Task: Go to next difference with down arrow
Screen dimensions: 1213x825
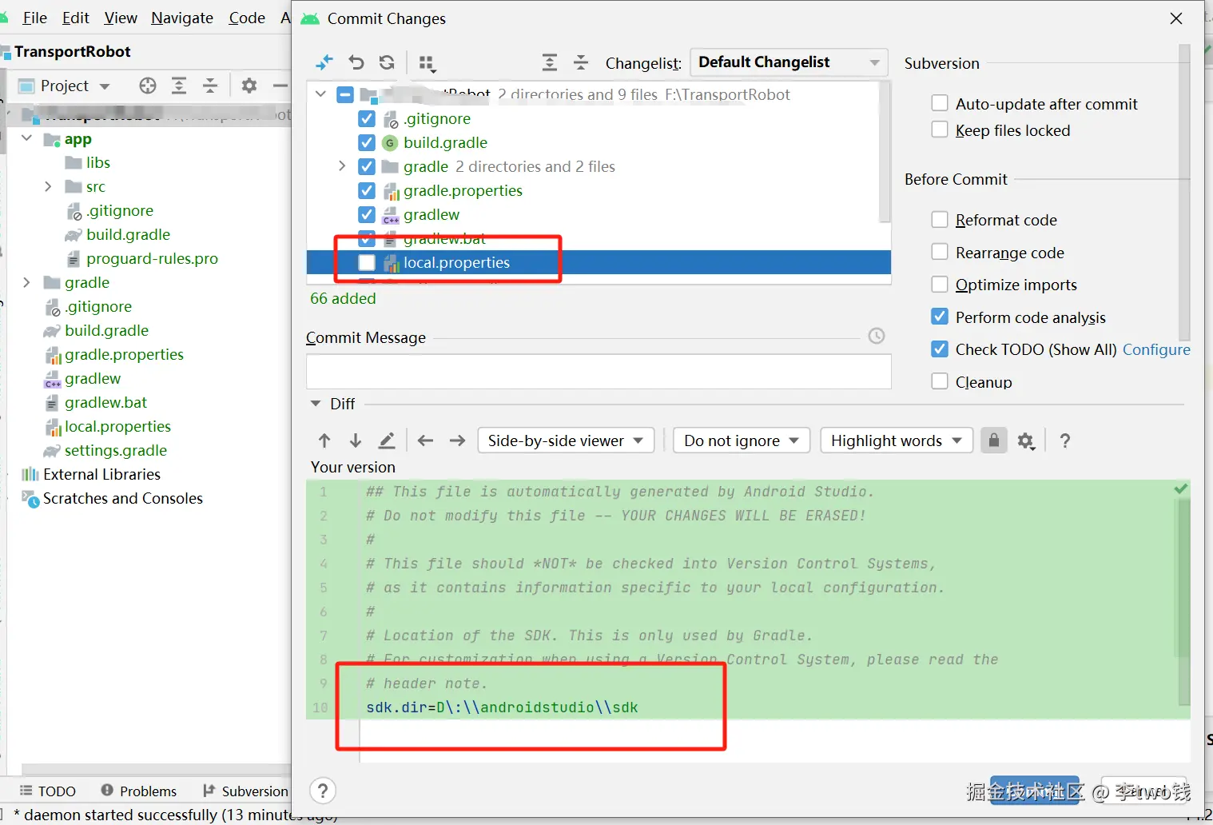Action: 356,440
